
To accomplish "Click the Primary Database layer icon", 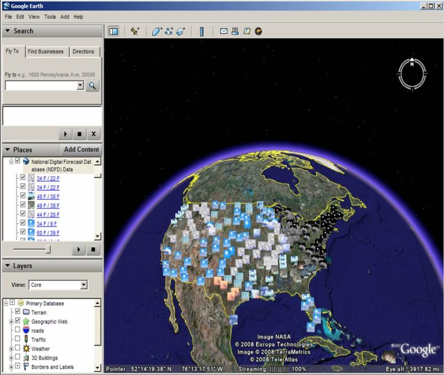I will [21, 303].
